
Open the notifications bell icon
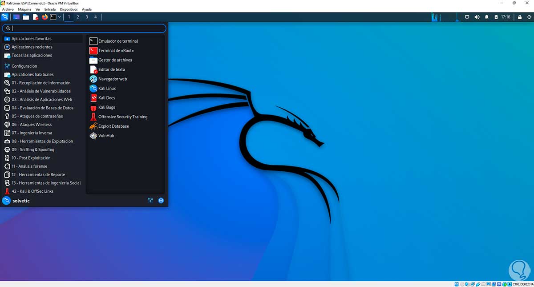(486, 17)
